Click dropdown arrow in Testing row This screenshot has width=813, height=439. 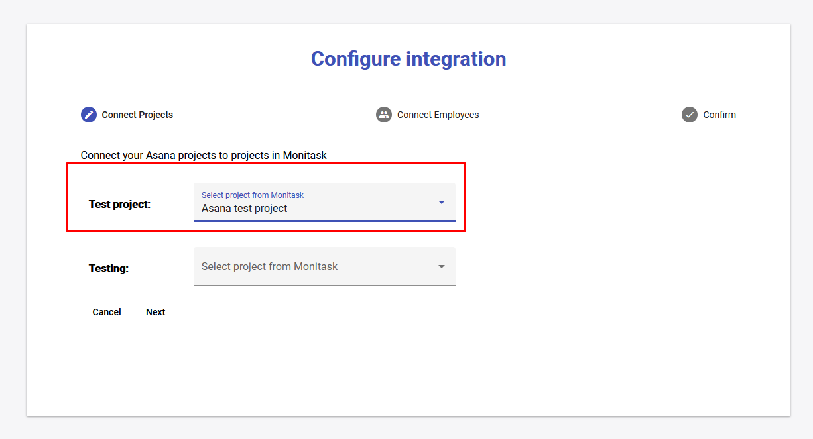[x=442, y=266]
